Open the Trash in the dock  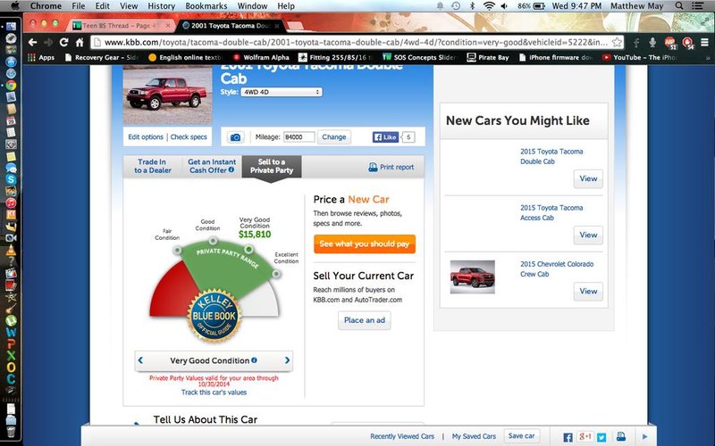(x=11, y=430)
